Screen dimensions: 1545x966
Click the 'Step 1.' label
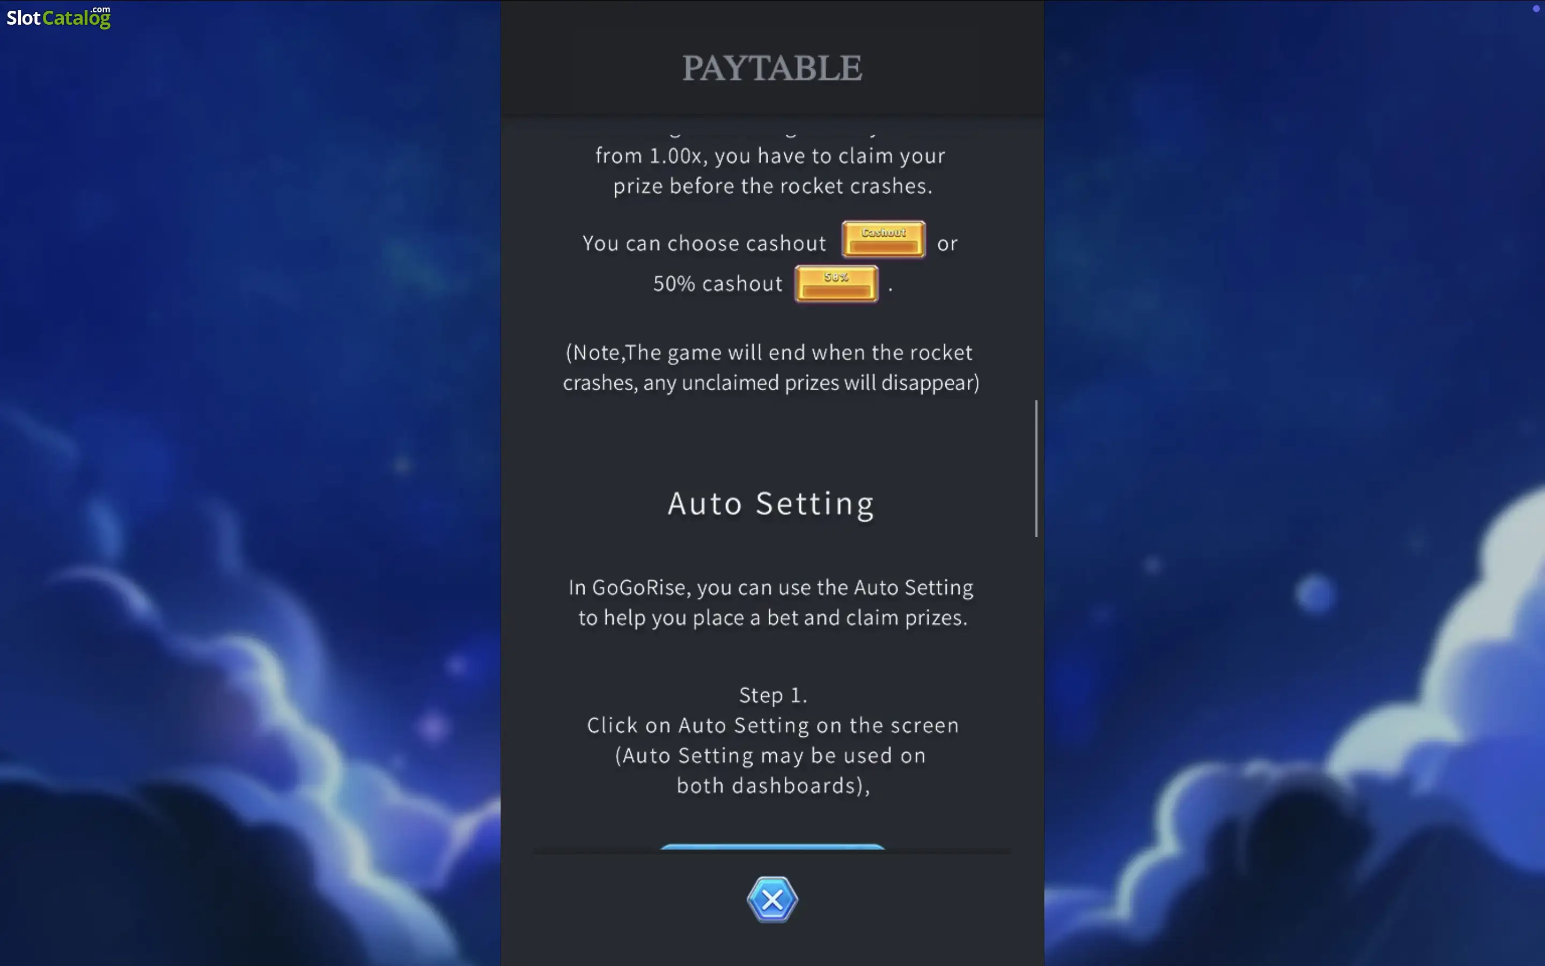click(772, 695)
